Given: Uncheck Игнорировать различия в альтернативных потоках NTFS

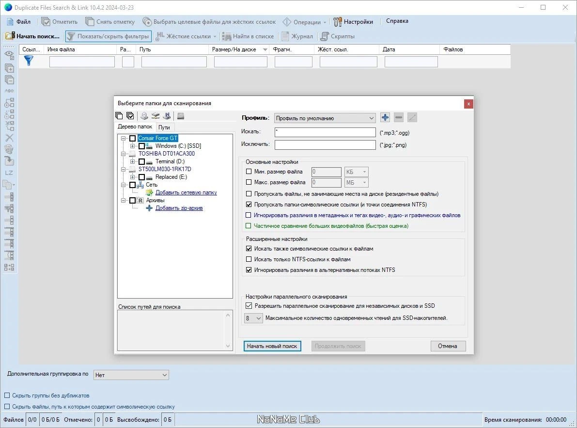Looking at the screenshot, I should [249, 270].
